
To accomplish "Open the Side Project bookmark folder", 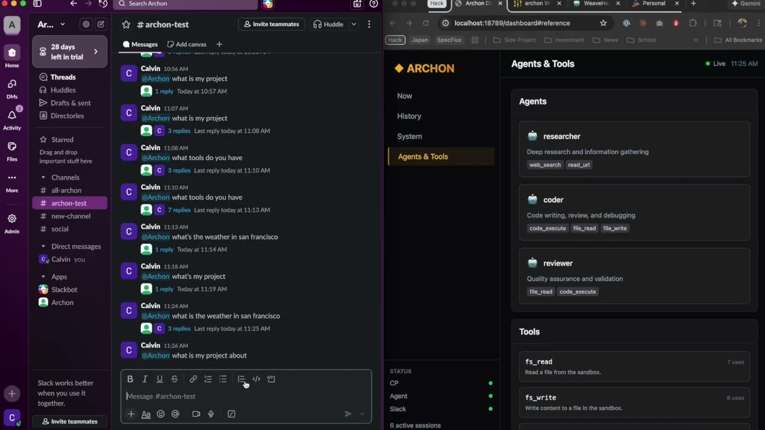I will tap(514, 40).
